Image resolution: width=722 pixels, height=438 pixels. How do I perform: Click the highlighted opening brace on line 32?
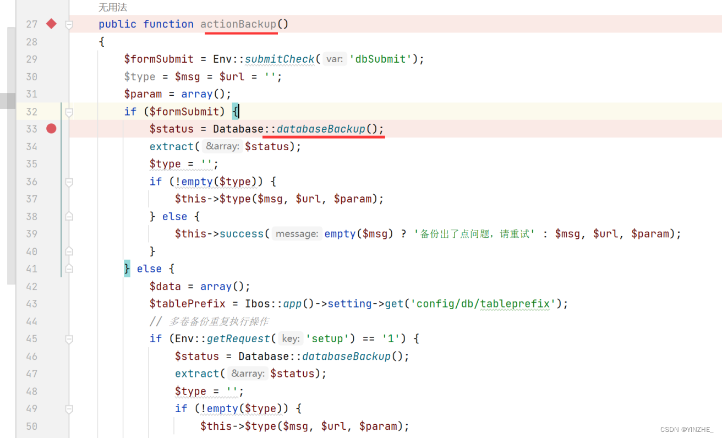click(x=235, y=112)
